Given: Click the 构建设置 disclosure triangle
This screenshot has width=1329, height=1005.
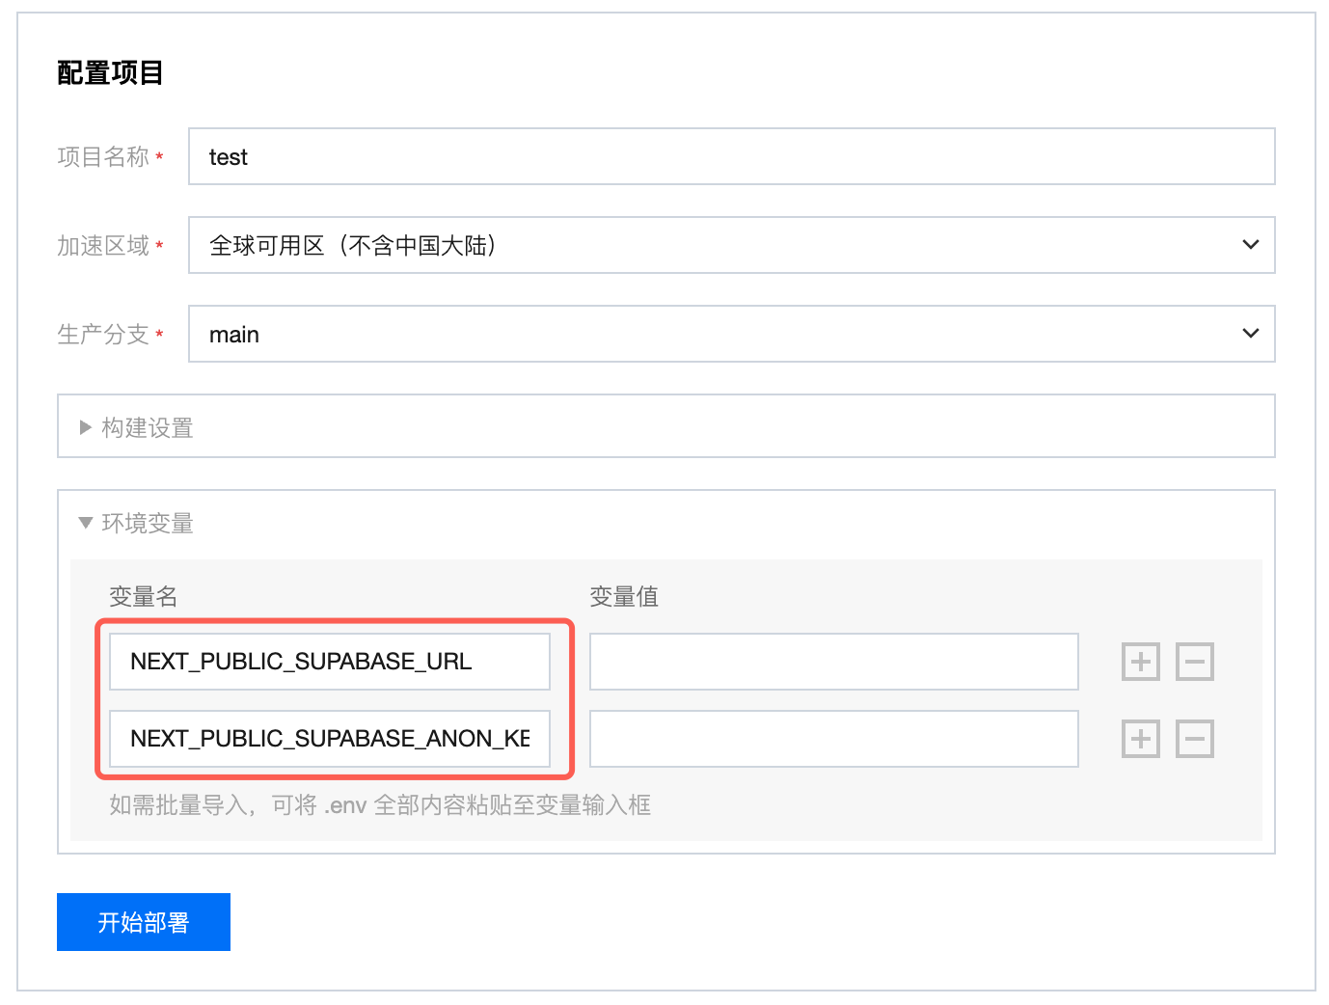Looking at the screenshot, I should (86, 427).
